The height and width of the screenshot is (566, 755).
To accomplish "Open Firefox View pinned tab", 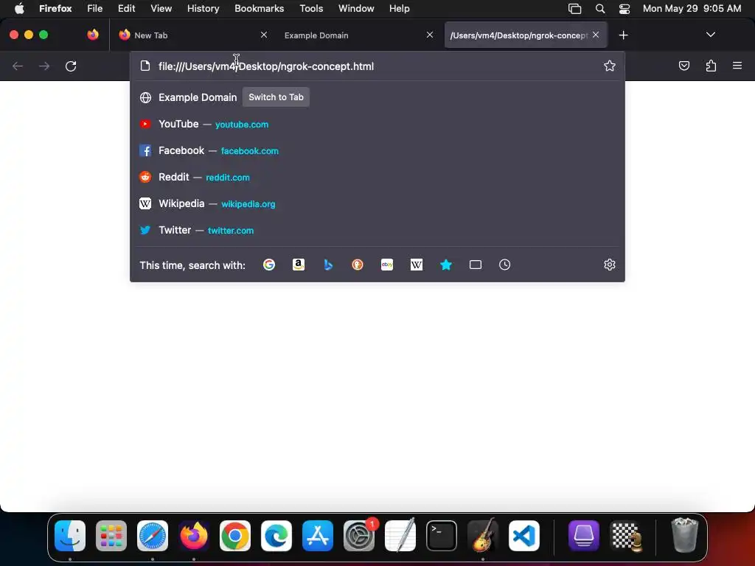I will (93, 35).
